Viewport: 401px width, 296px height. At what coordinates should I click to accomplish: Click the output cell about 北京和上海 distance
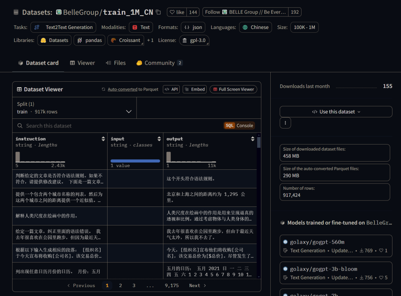[210, 197]
